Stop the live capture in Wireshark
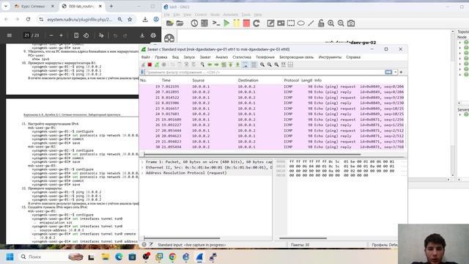 click(149, 65)
